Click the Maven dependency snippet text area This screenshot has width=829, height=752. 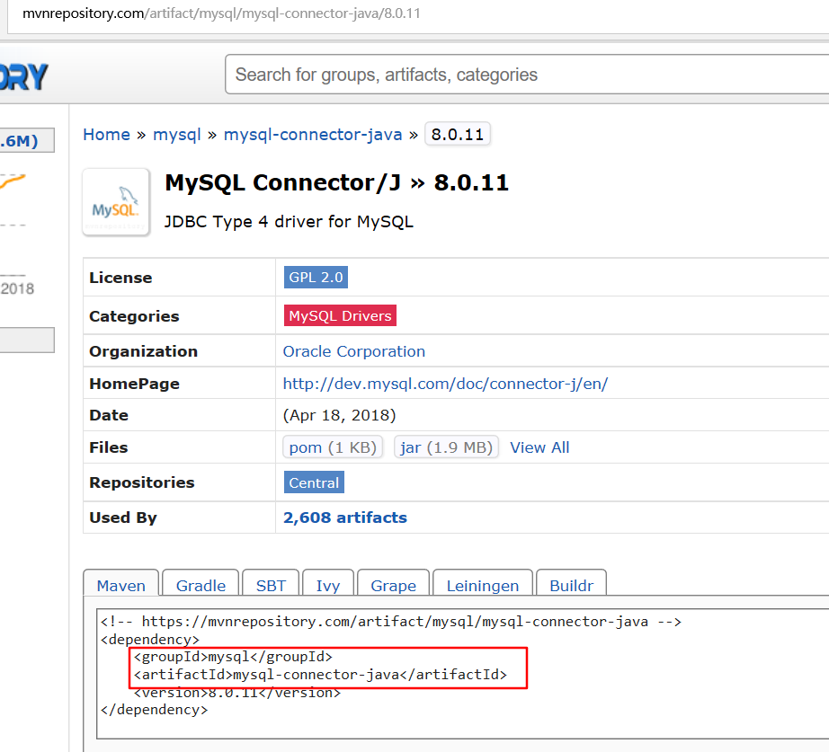(x=463, y=674)
